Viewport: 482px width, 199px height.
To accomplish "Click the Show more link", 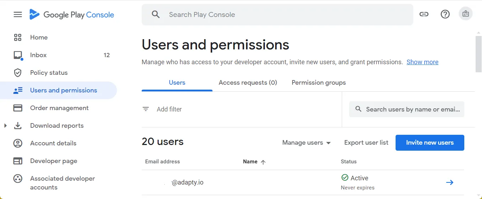I will 422,62.
